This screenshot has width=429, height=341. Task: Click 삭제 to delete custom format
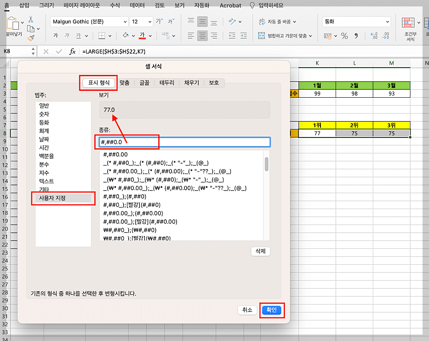(260, 251)
